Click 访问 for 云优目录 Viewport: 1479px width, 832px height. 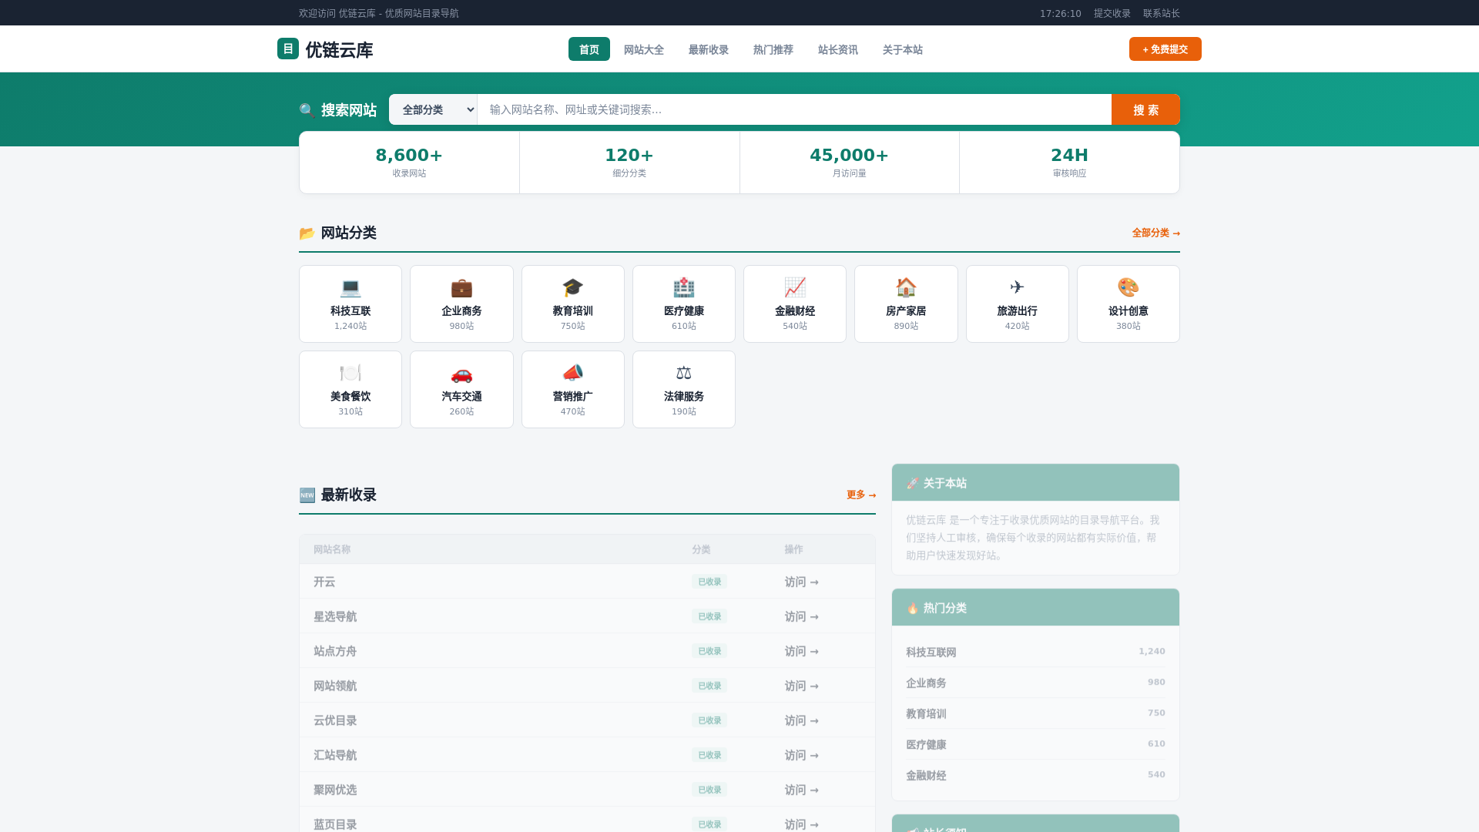801,720
